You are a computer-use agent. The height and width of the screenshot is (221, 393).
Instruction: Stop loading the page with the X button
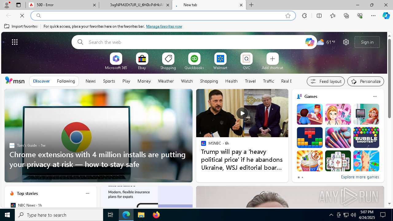coord(22,16)
